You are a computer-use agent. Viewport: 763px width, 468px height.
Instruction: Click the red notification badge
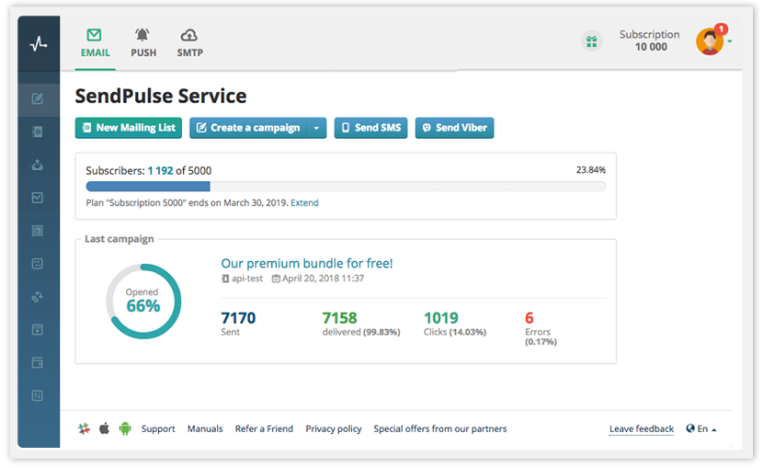click(721, 29)
